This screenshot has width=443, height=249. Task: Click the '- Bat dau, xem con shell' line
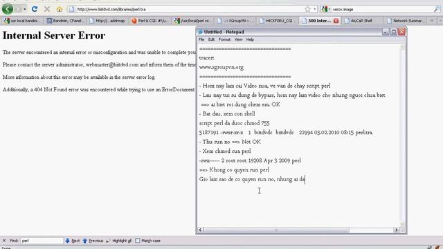pos(227,113)
